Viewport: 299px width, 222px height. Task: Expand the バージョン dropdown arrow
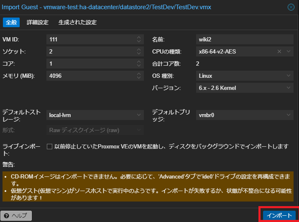289,88
